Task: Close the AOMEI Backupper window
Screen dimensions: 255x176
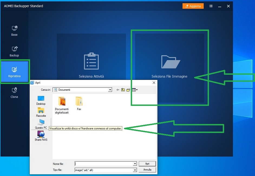Action: (x=228, y=6)
